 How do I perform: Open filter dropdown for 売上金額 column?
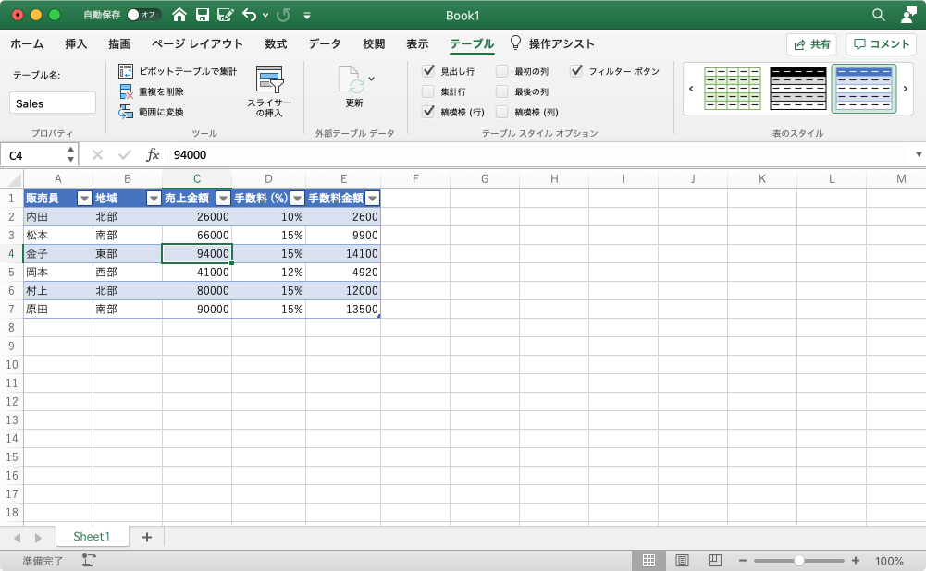(x=223, y=199)
